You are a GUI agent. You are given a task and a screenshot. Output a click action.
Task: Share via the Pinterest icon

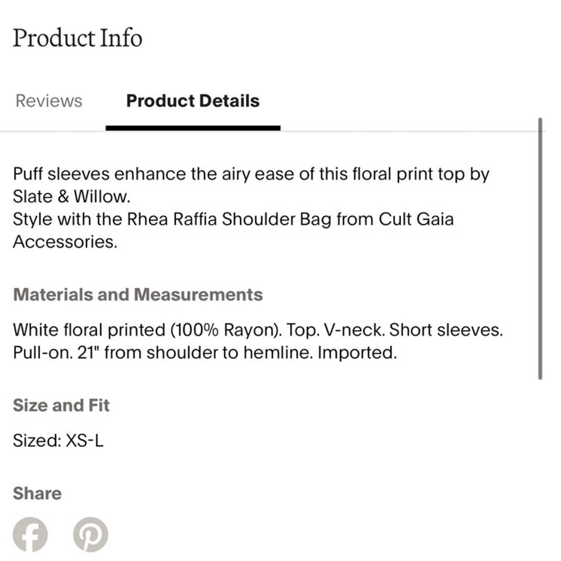coord(90,534)
